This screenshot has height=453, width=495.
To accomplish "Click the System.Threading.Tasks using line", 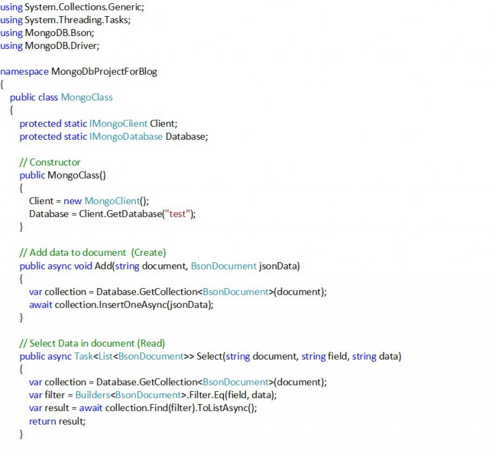I will tap(77, 19).
